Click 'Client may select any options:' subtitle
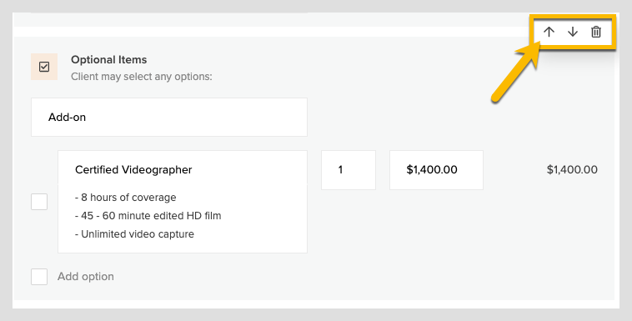 click(142, 77)
